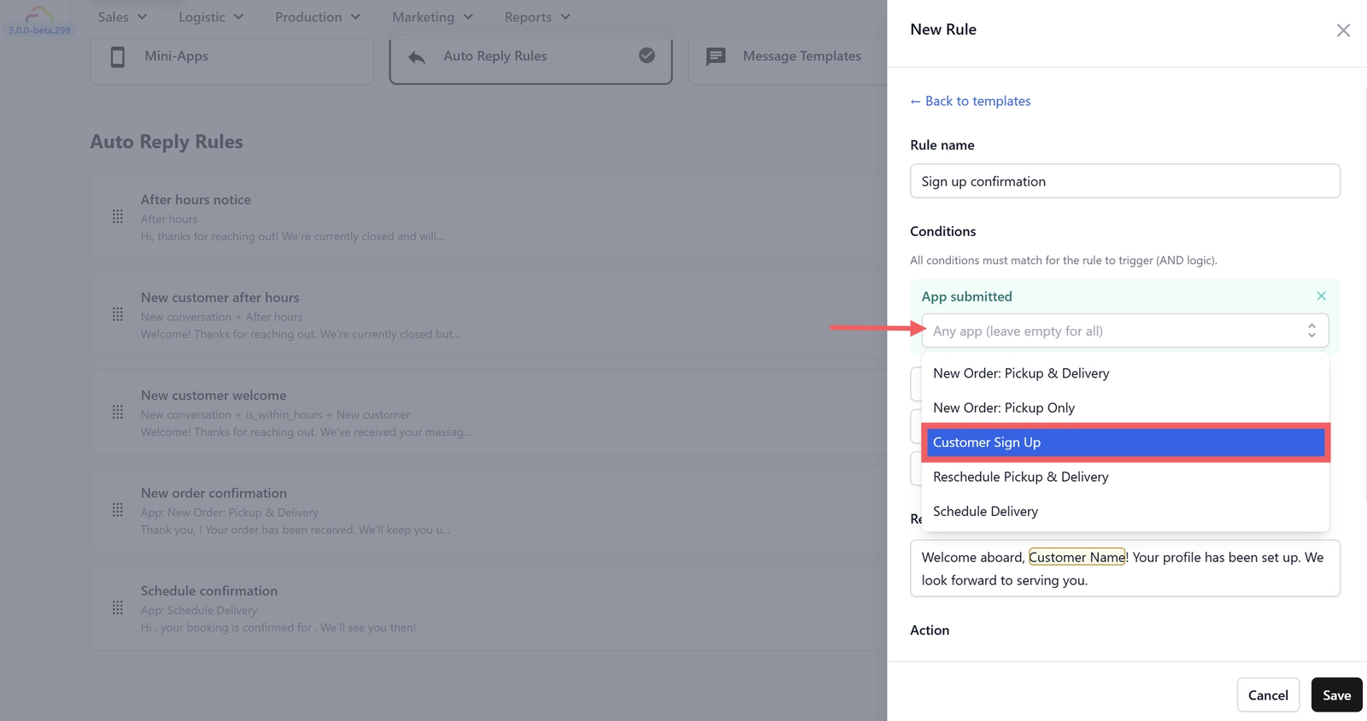Save the new rule
Image resolution: width=1367 pixels, height=721 pixels.
tap(1336, 695)
